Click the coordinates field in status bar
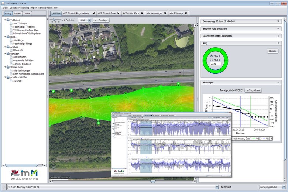The image size is (288, 192). coord(113,187)
